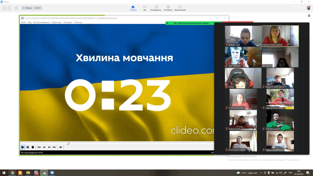This screenshot has height=176, width=313.
Task: Select Лев Жилінский video tile
Action: 280,120
